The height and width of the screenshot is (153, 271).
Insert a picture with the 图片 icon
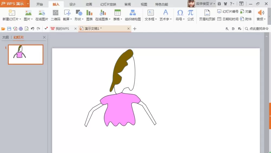28,13
